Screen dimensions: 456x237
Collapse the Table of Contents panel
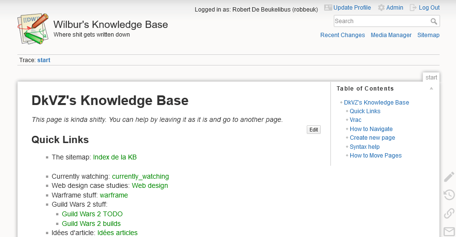click(431, 89)
